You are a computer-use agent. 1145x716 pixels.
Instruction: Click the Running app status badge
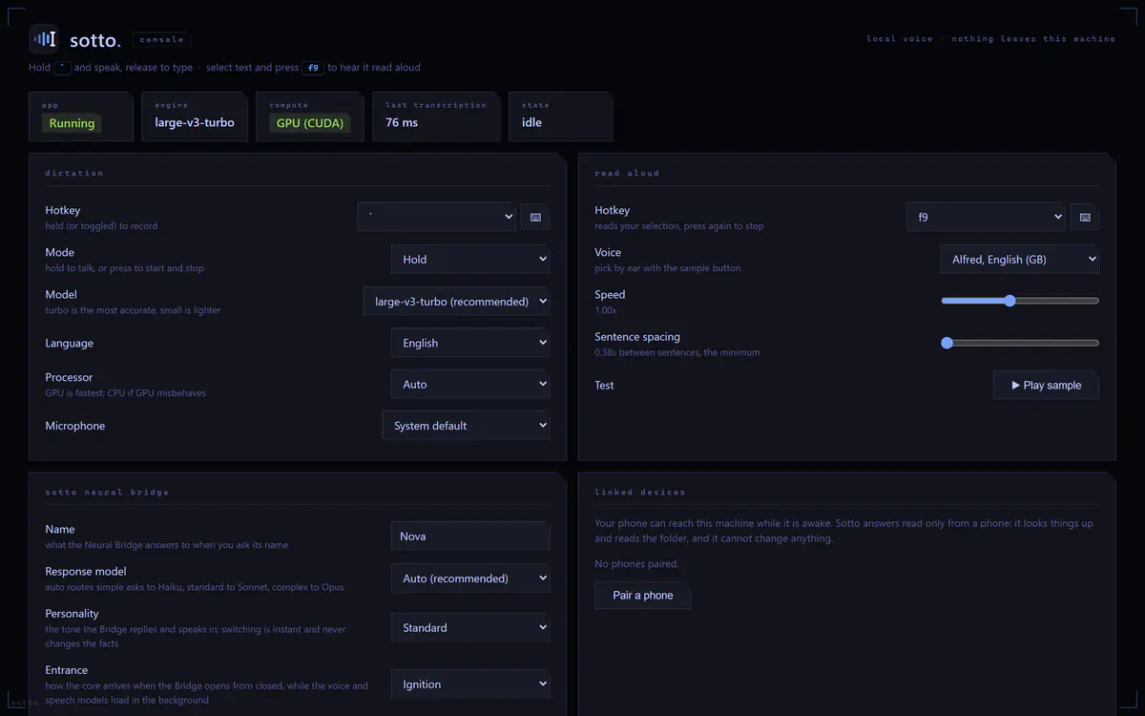73,123
